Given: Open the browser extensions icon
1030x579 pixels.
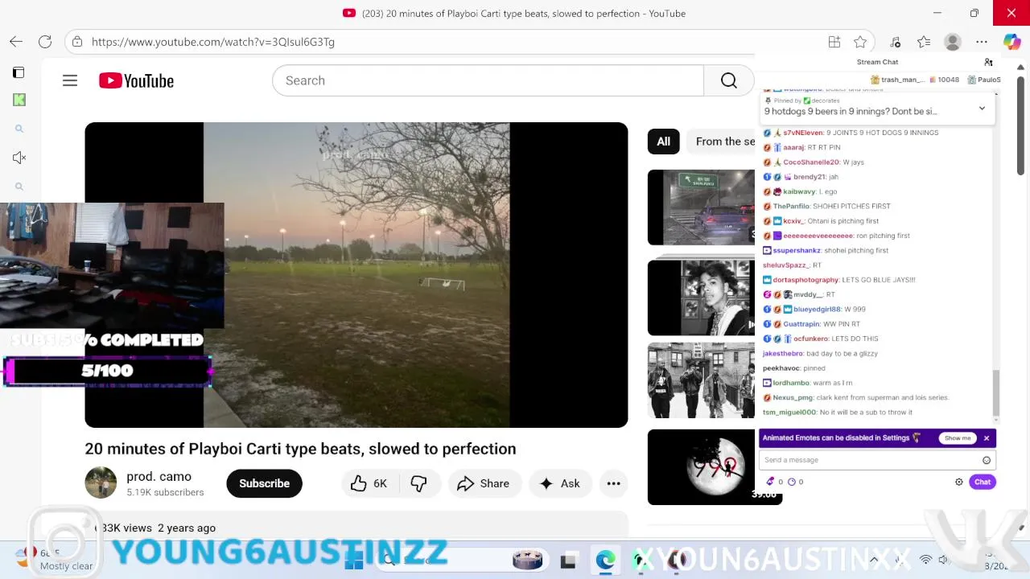Looking at the screenshot, I should click(896, 42).
